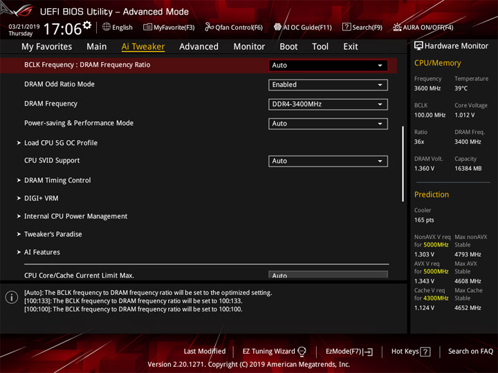Switch to Exit tab

[x=351, y=47]
